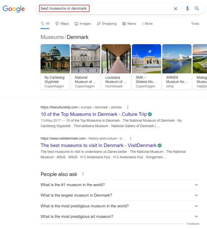Click the blue magnifying glass search icon
Viewport: 207px width, 228px height.
coord(197,9)
